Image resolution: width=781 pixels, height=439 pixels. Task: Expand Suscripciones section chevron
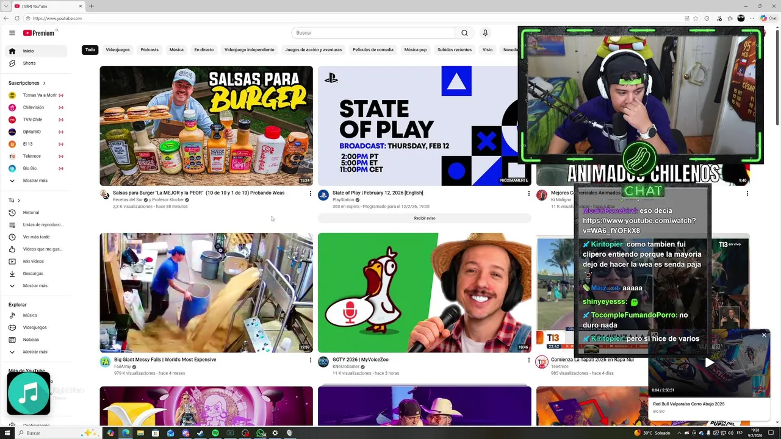point(44,83)
